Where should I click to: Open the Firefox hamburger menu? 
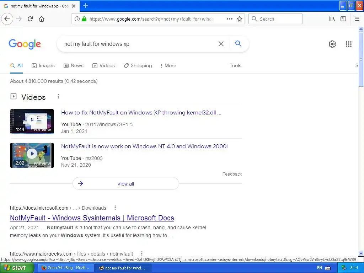tap(357, 19)
